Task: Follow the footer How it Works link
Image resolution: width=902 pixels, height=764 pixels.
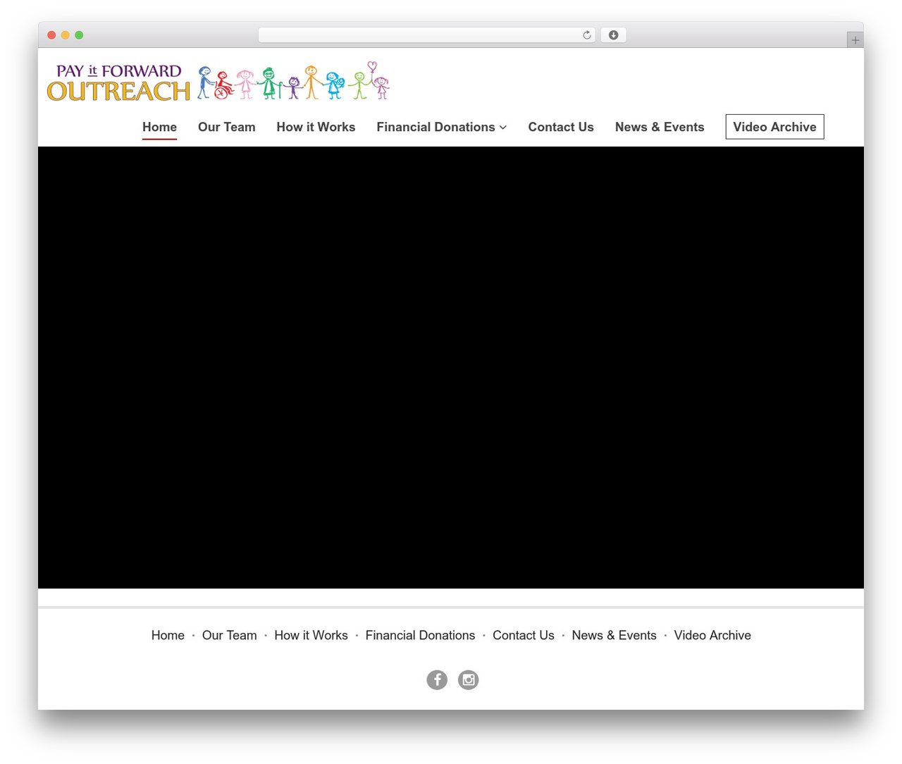Action: pos(311,635)
